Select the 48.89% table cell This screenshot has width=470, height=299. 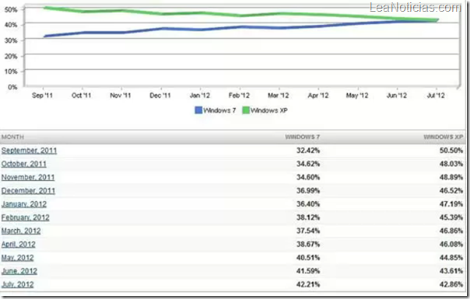(x=451, y=178)
